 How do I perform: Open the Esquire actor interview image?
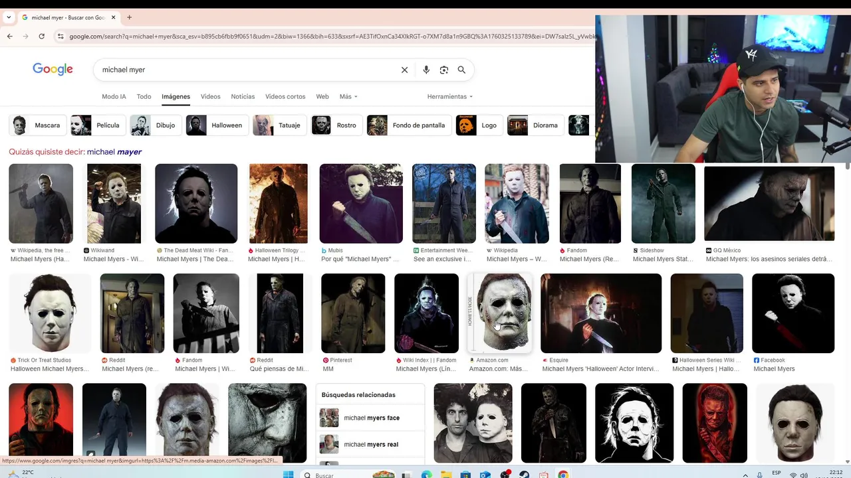coord(601,313)
